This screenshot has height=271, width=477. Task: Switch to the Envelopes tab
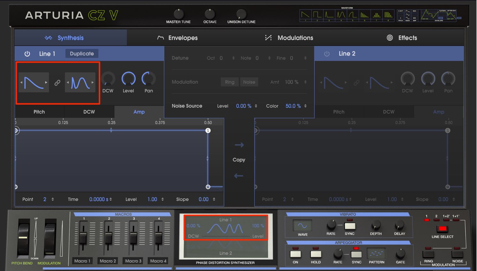click(x=178, y=38)
